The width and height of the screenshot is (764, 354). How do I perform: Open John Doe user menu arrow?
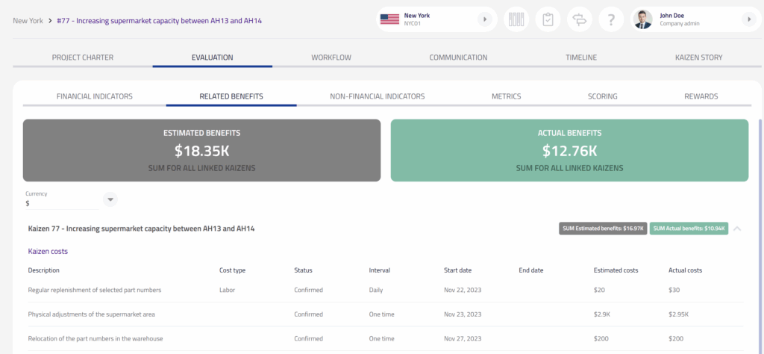tap(748, 19)
